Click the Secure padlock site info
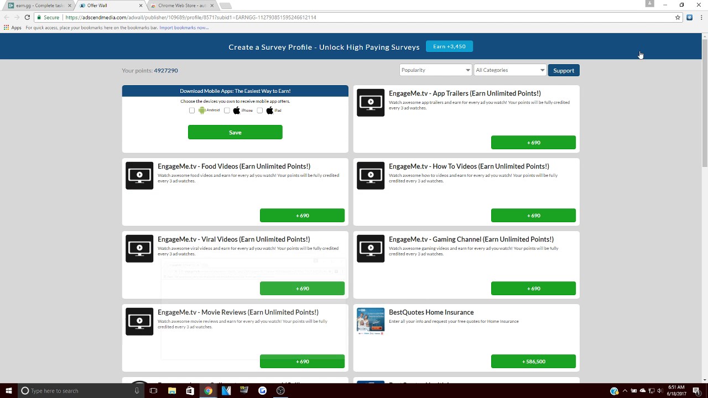The height and width of the screenshot is (398, 708). 48,17
